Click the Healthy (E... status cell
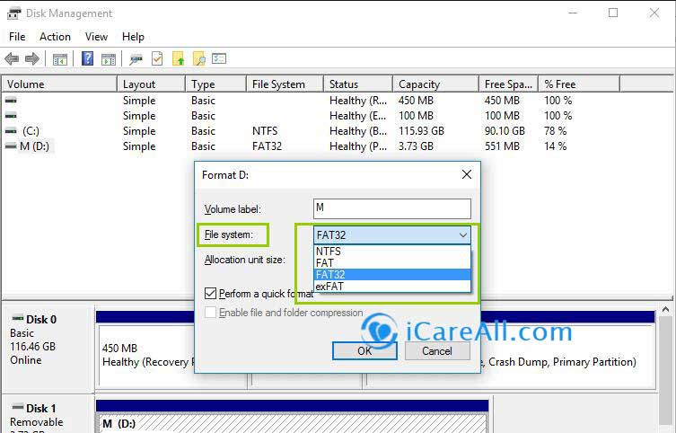Viewport: 676px width, 433px height. [x=358, y=115]
